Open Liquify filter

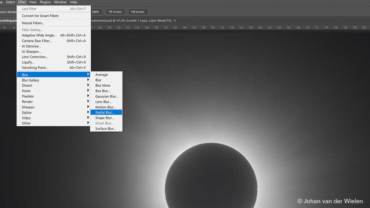click(54, 62)
